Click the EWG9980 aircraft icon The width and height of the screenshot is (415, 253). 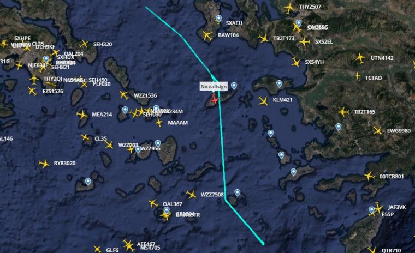point(377,130)
